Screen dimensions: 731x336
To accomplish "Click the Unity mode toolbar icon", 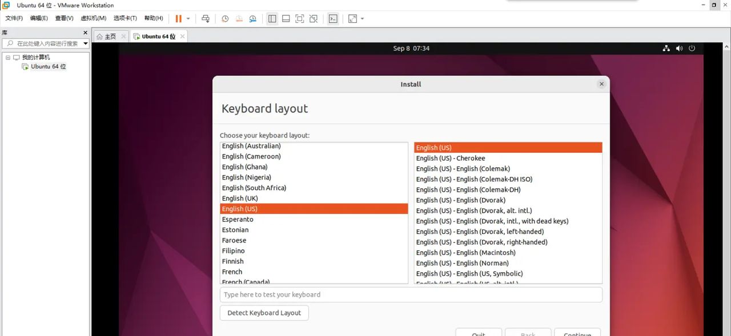I will coord(314,19).
